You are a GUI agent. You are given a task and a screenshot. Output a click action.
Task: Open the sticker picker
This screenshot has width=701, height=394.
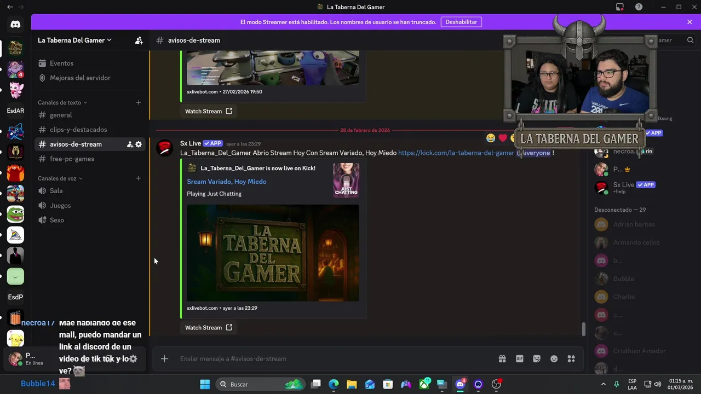pos(537,359)
